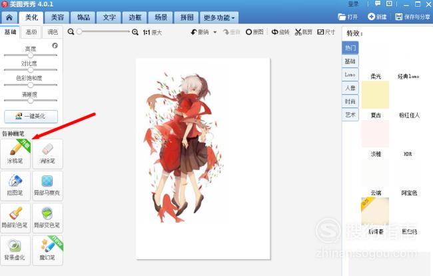Open the 拼图 collage tab
Viewport: 433px width, 276px height.
[x=187, y=18]
